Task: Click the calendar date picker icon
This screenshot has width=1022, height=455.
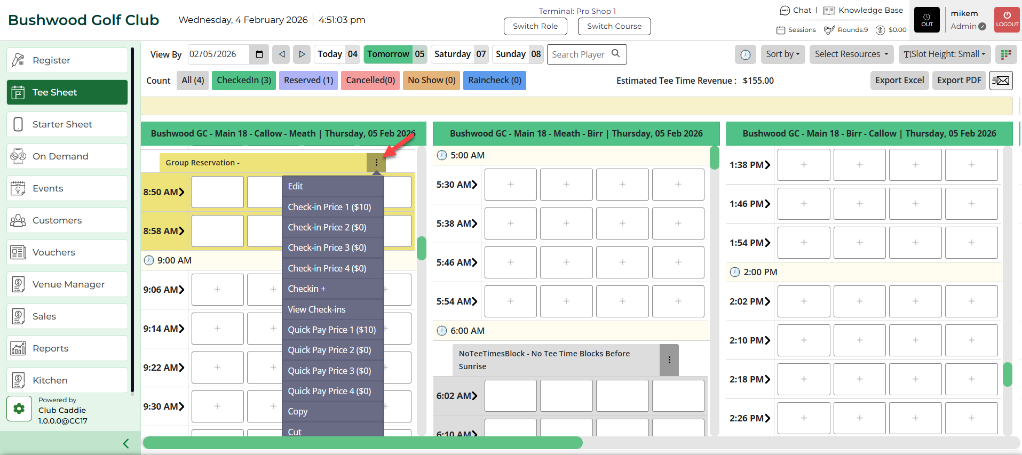Action: click(259, 54)
